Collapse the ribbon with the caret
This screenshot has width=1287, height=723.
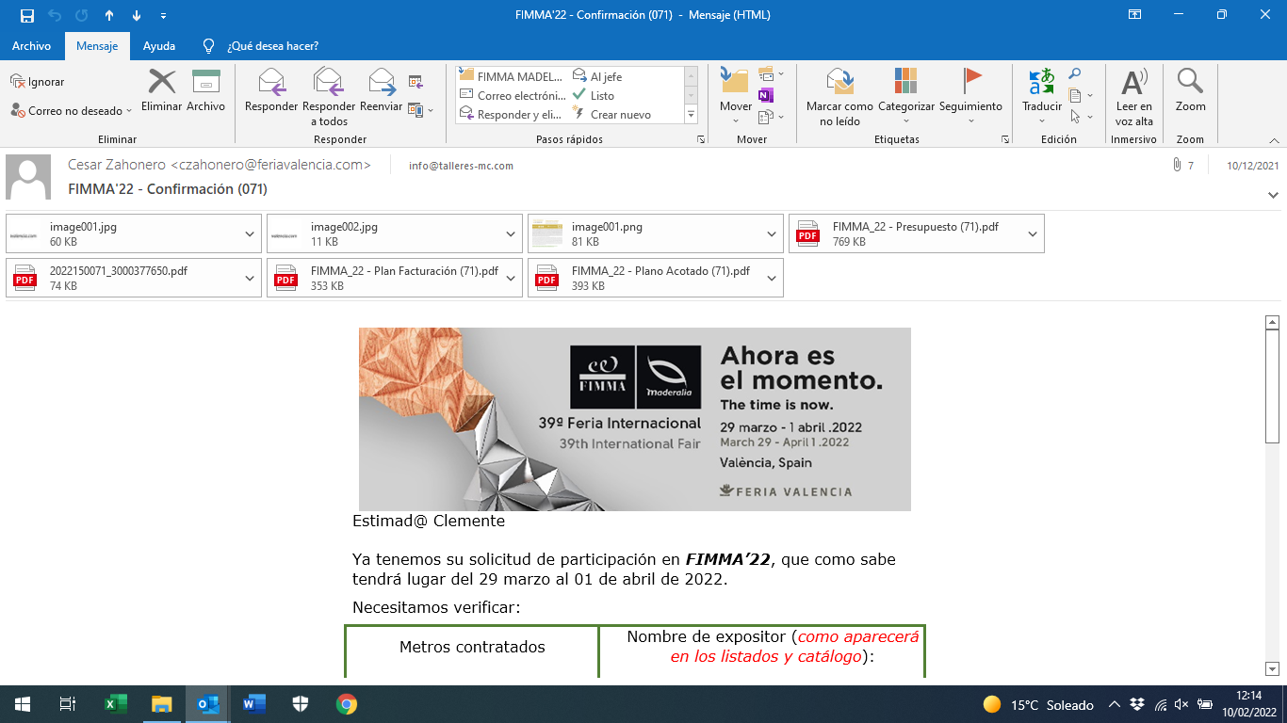click(1273, 139)
